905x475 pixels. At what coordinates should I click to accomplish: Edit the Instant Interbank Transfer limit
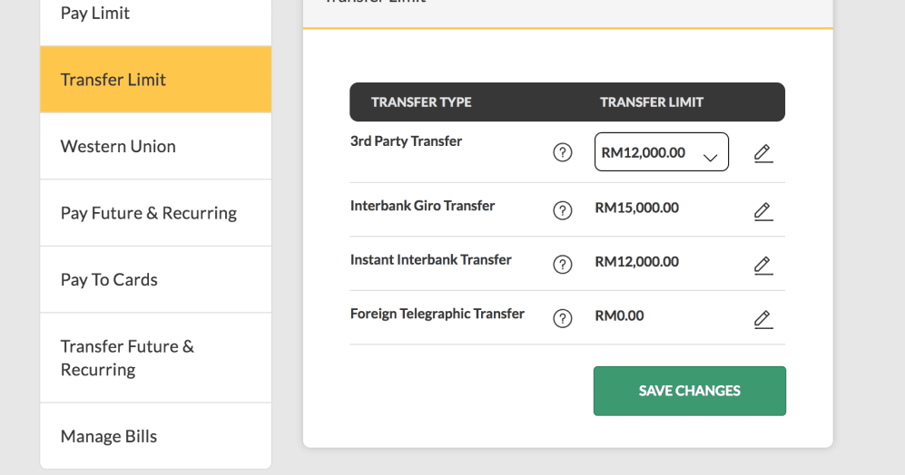[763, 265]
